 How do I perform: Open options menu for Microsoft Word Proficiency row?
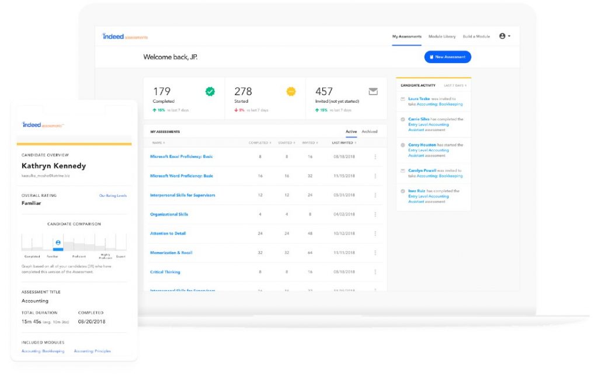tap(376, 176)
